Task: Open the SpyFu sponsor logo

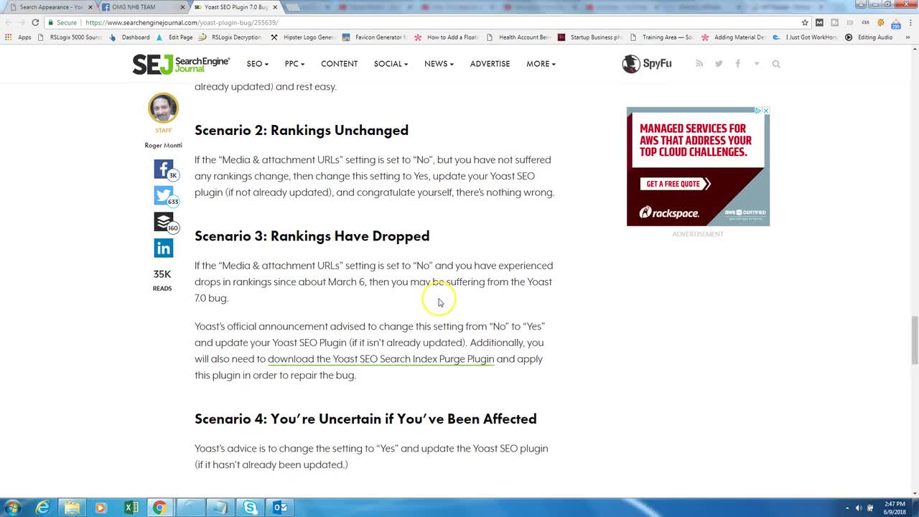Action: (647, 64)
